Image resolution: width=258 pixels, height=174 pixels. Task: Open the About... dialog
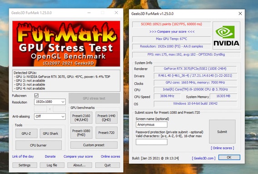[79, 165]
